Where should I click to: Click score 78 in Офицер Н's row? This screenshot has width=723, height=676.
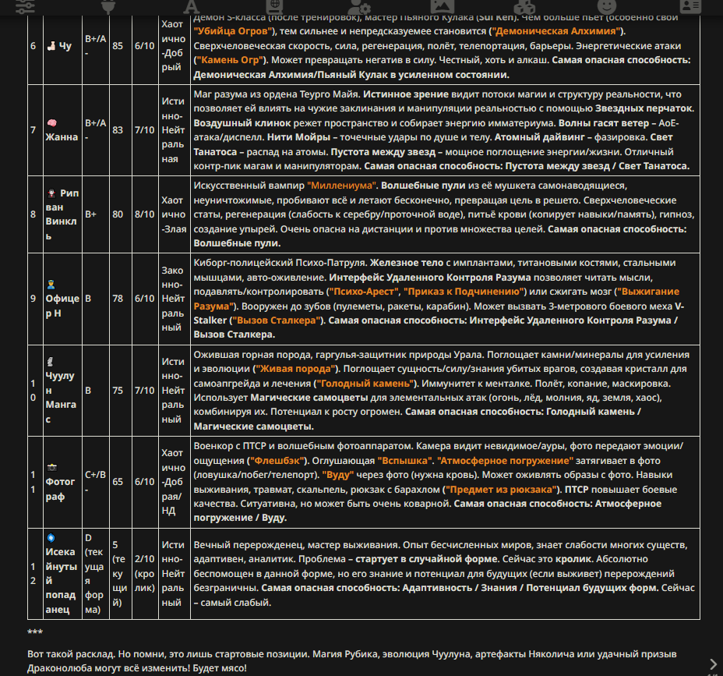(x=118, y=299)
